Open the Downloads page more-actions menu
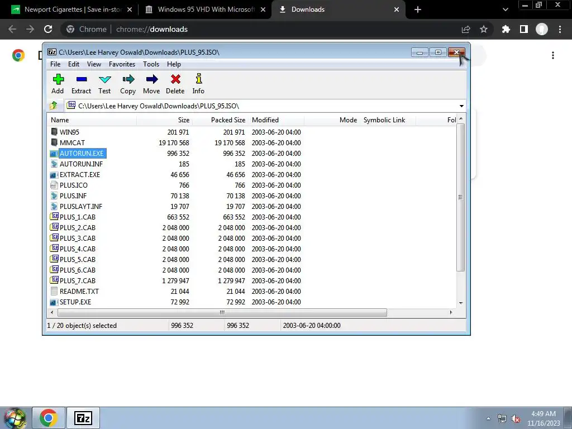This screenshot has height=429, width=572. [553, 55]
